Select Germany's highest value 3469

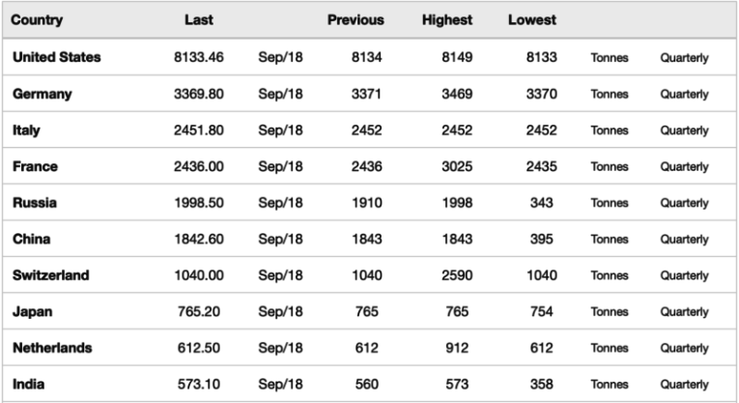[455, 95]
